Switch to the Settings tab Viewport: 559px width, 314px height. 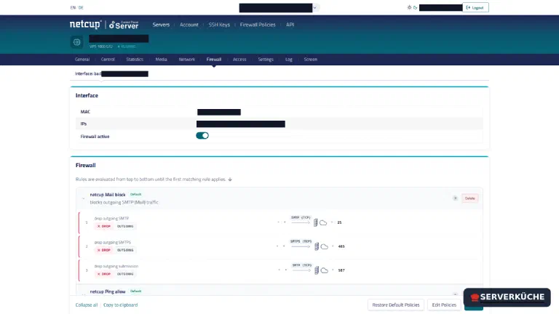pos(266,60)
